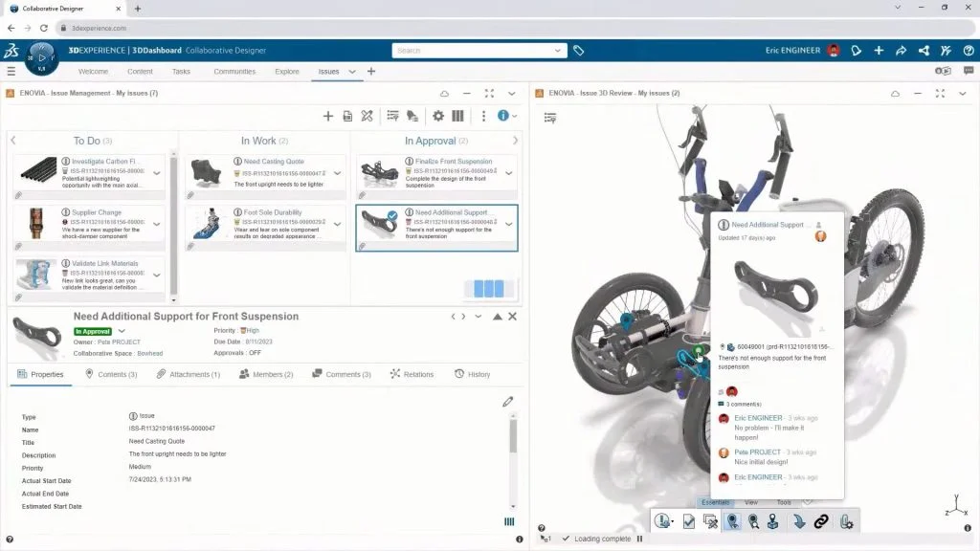Image resolution: width=980 pixels, height=551 pixels.
Task: Open the tools icon in the top bar
Action: (946, 51)
